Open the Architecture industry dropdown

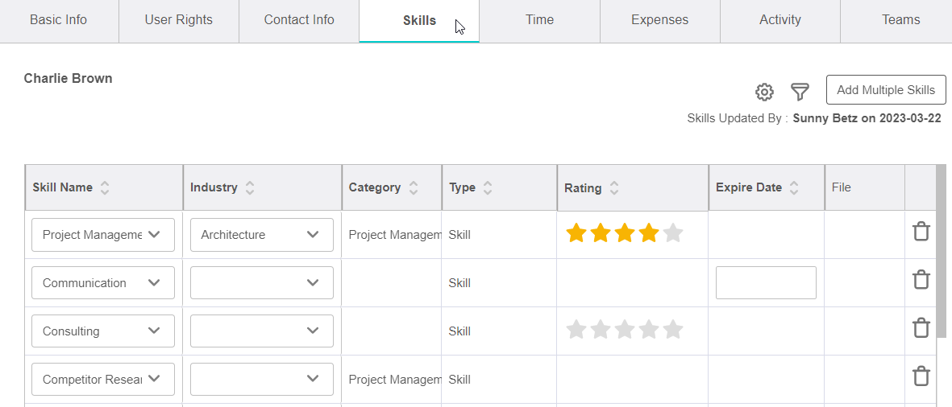click(262, 234)
